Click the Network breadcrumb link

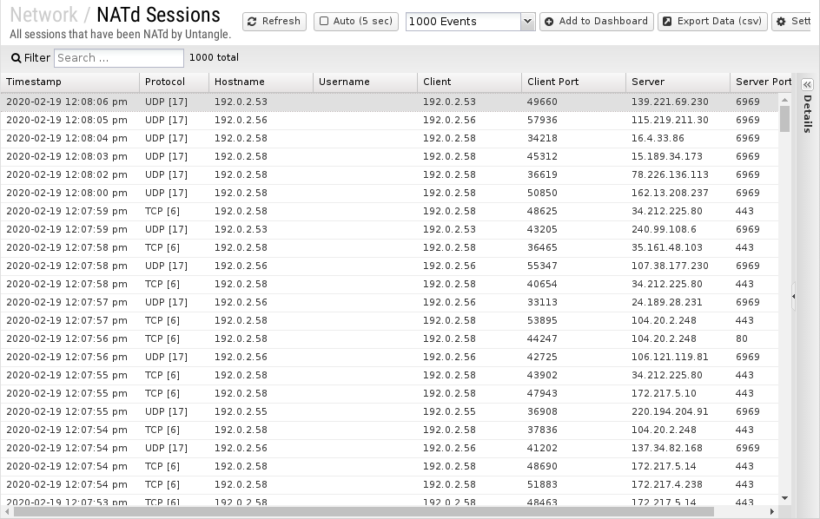coord(43,15)
